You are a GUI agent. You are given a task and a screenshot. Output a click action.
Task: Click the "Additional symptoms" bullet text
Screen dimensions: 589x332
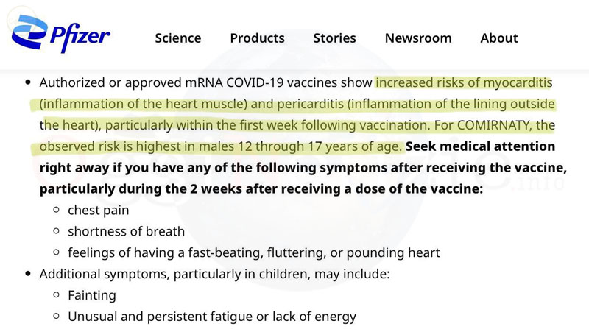click(x=214, y=275)
